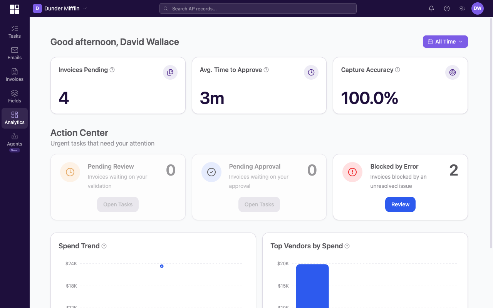Select the Analytics sidebar item
The height and width of the screenshot is (308, 493).
click(15, 118)
